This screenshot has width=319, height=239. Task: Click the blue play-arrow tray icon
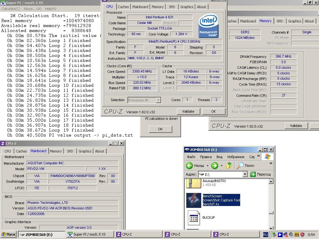(280, 235)
